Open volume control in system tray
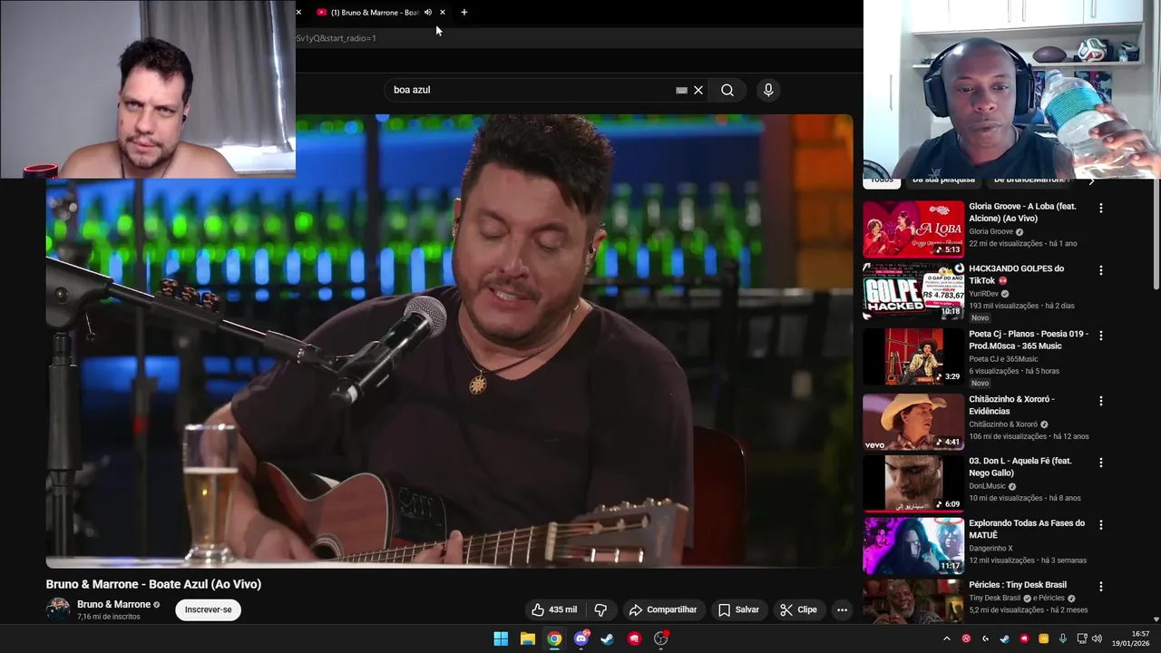 pos(1098,638)
